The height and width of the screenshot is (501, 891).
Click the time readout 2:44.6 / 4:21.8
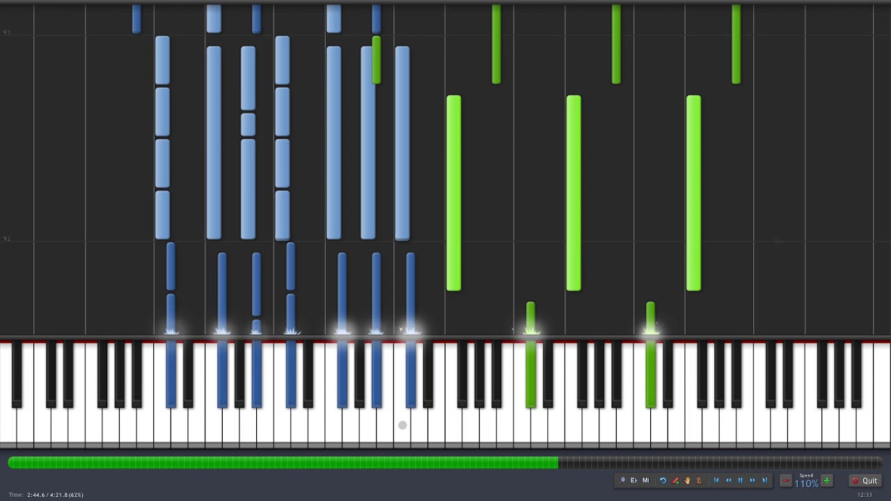46,495
